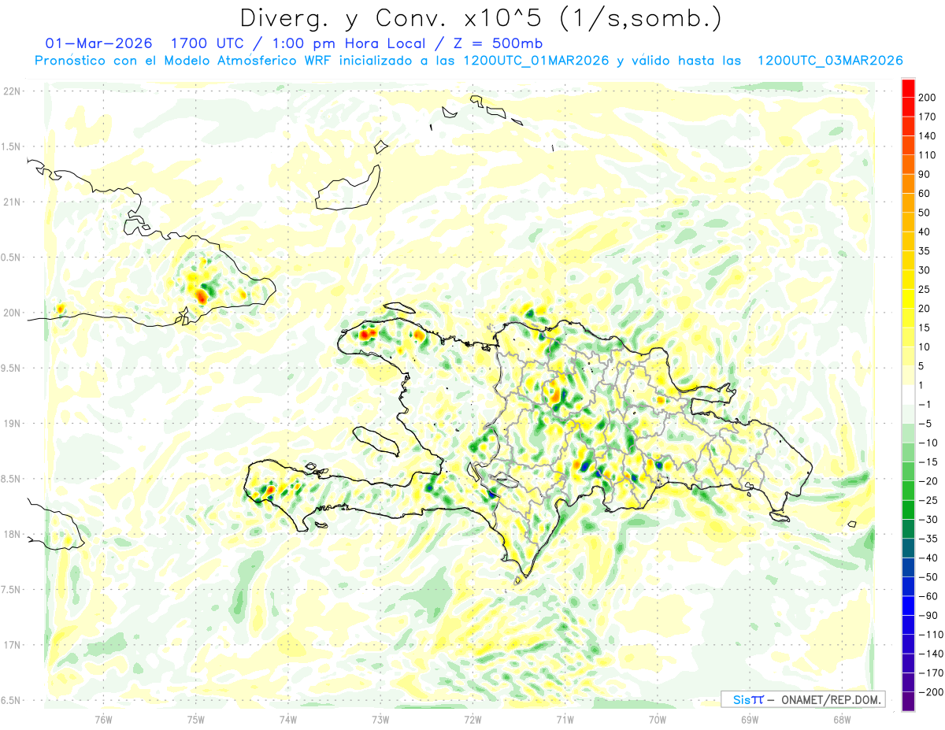Select the '70W' longitude label
The width and height of the screenshot is (945, 730).
(658, 719)
